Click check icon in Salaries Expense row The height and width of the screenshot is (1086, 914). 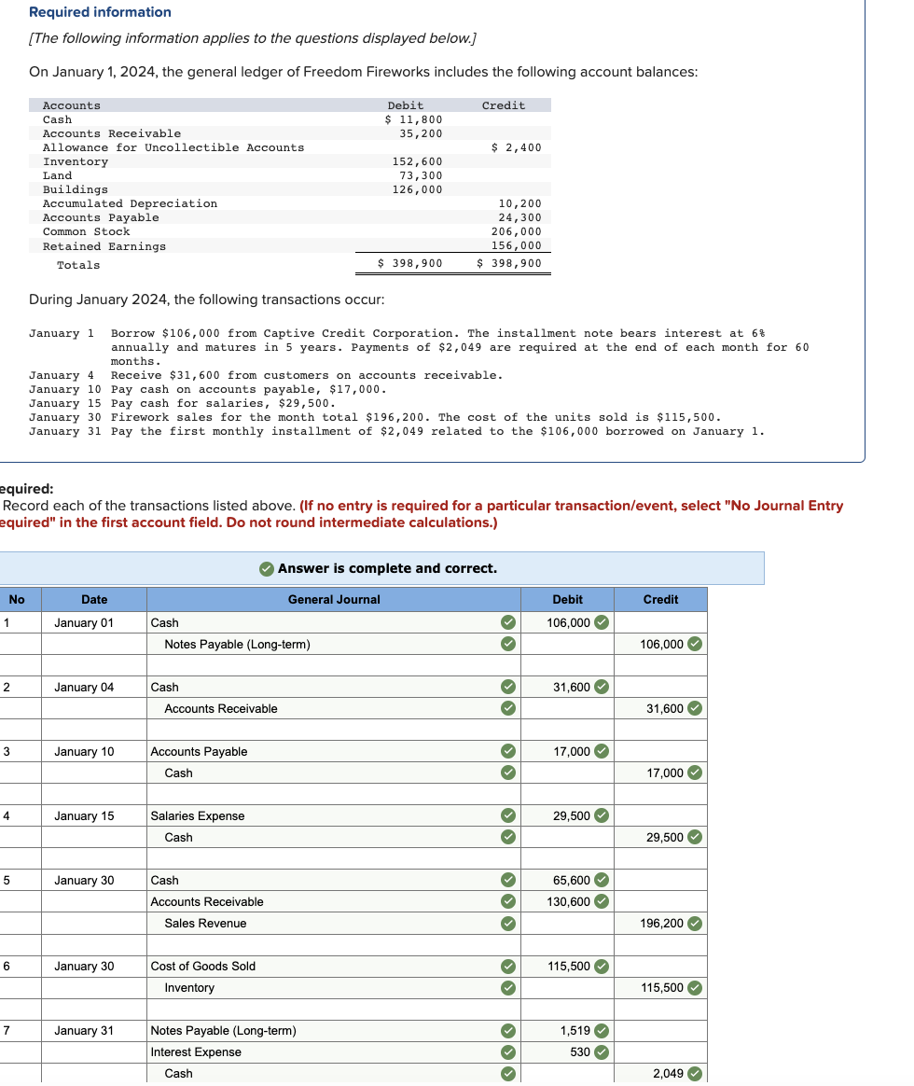[x=508, y=815]
